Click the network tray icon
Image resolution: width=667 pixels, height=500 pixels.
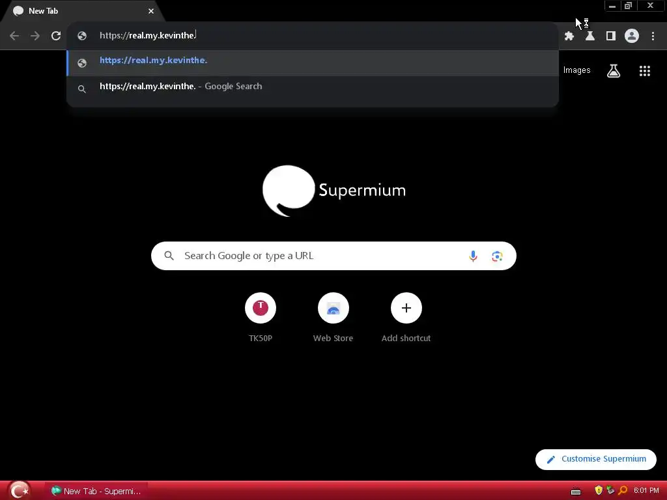[x=610, y=491]
